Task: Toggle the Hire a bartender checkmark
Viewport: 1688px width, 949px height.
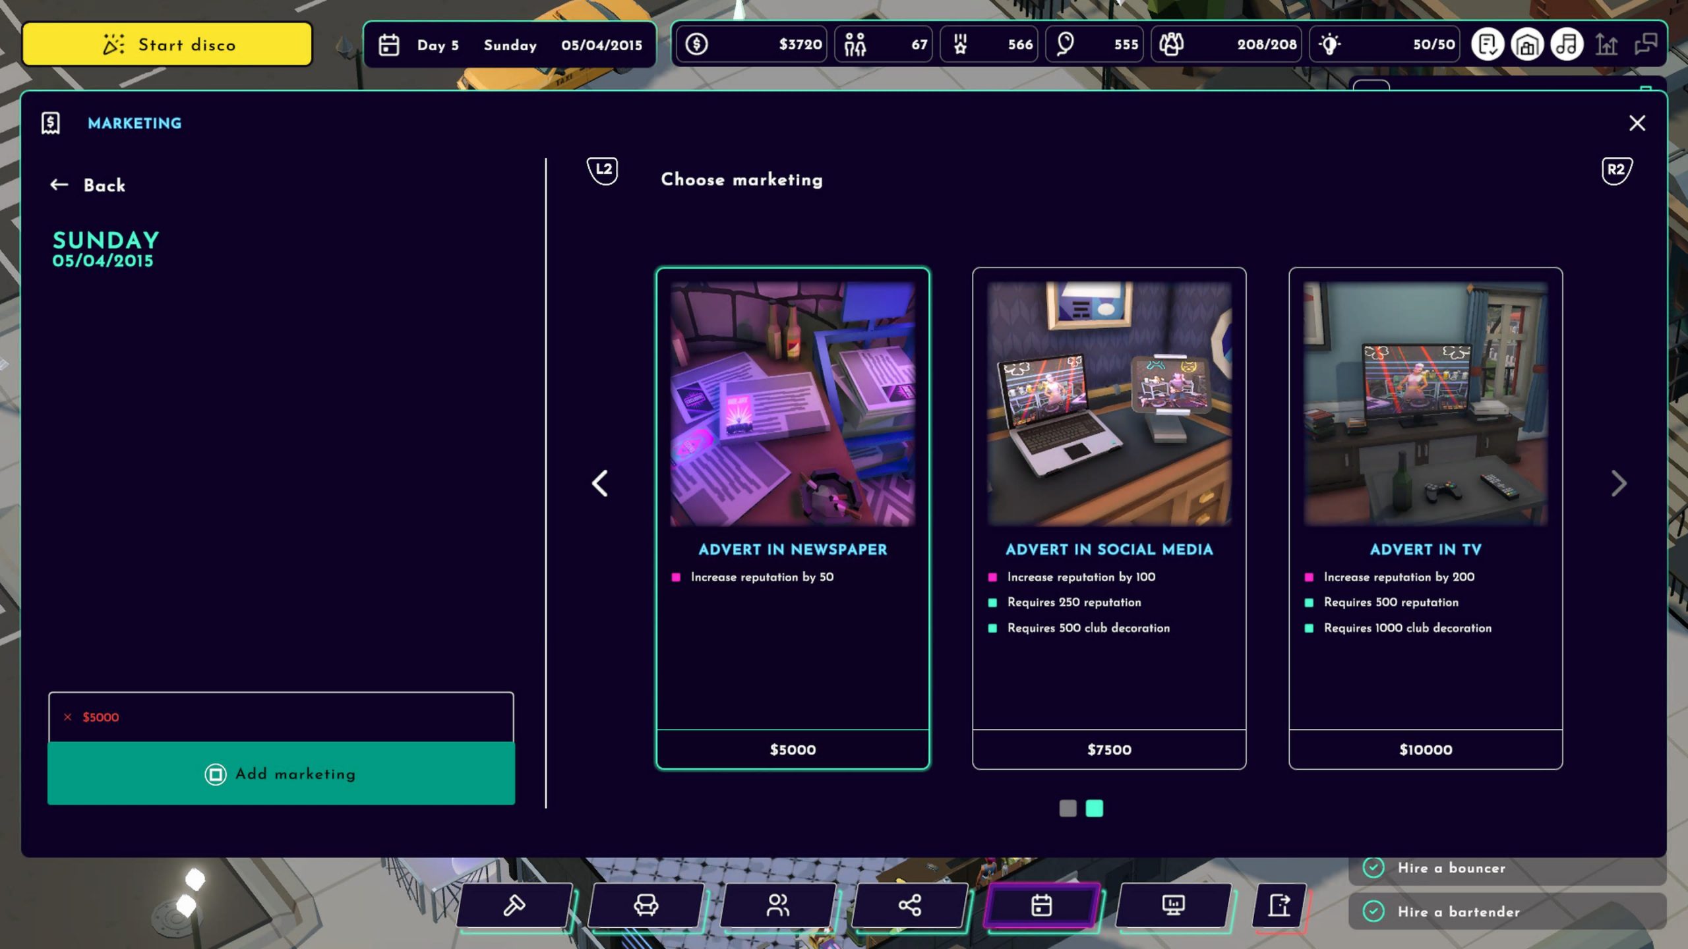Action: pos(1373,911)
